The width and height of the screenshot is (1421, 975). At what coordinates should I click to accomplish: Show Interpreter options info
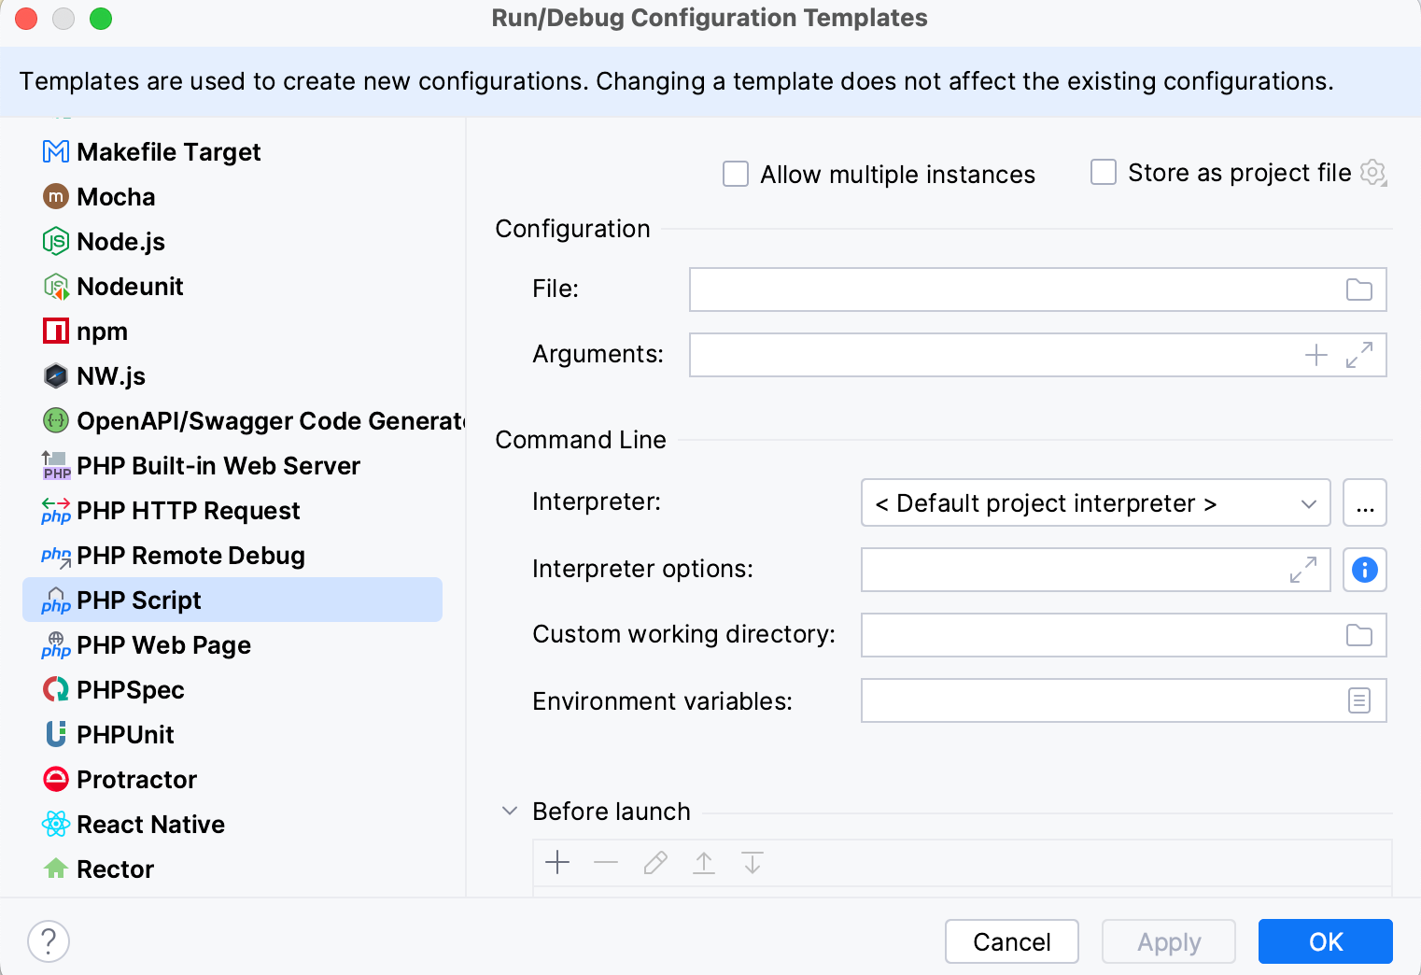click(x=1365, y=570)
